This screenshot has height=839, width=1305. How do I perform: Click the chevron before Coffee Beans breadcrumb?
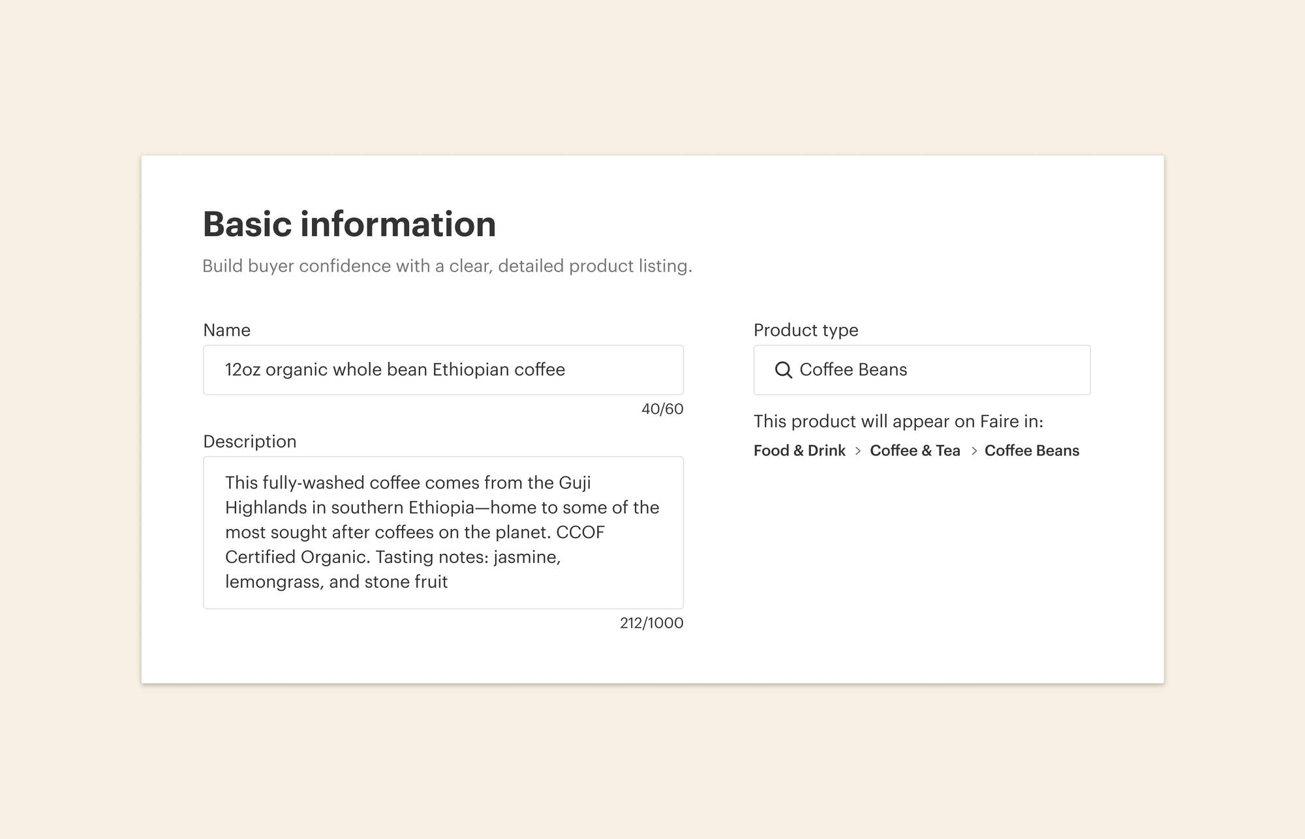point(974,451)
